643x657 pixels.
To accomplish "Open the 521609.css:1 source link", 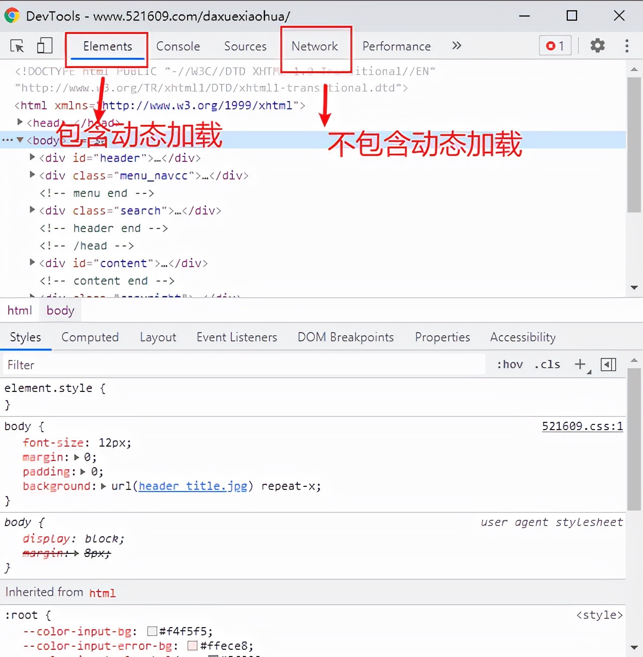I will pyautogui.click(x=582, y=426).
